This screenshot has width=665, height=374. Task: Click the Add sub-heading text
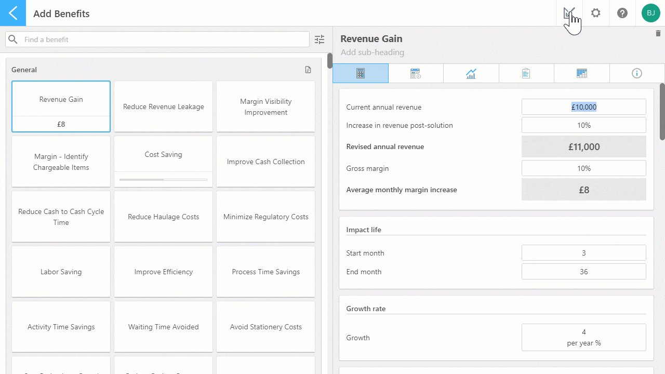pos(373,52)
